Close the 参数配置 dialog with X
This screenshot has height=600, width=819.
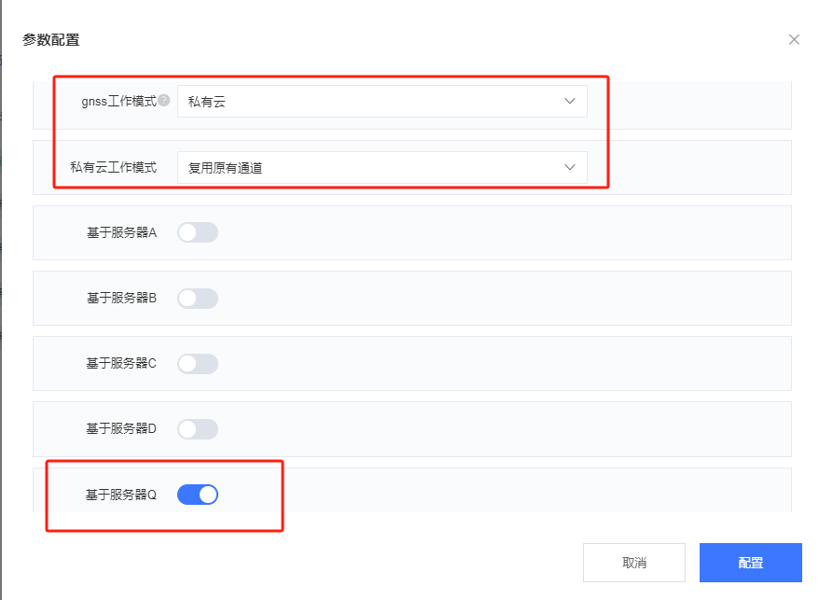coord(794,39)
